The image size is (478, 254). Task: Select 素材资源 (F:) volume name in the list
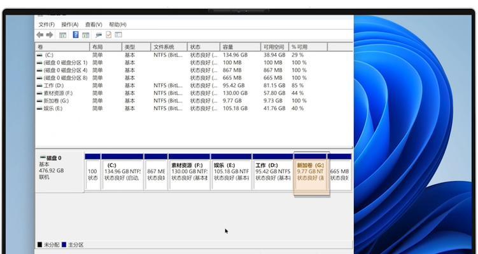[58, 93]
